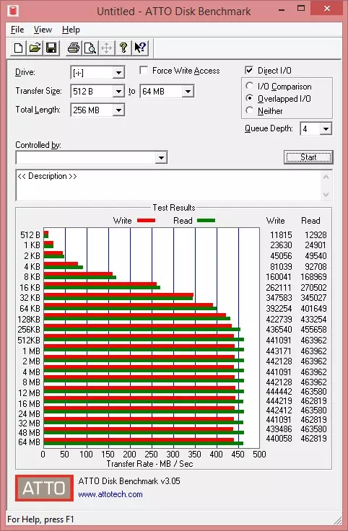Click write value 11815
The width and height of the screenshot is (348, 531).
pyautogui.click(x=281, y=234)
